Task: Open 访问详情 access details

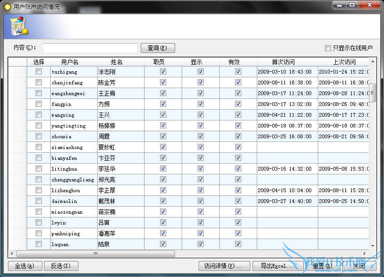Action: pos(224,266)
